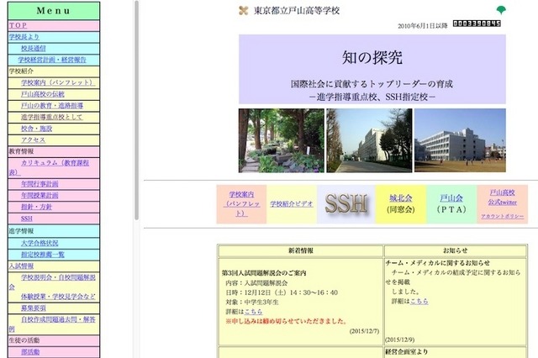Viewport: 538px width, 358px height.
Task: Open the SSH banner image
Action: click(345, 203)
